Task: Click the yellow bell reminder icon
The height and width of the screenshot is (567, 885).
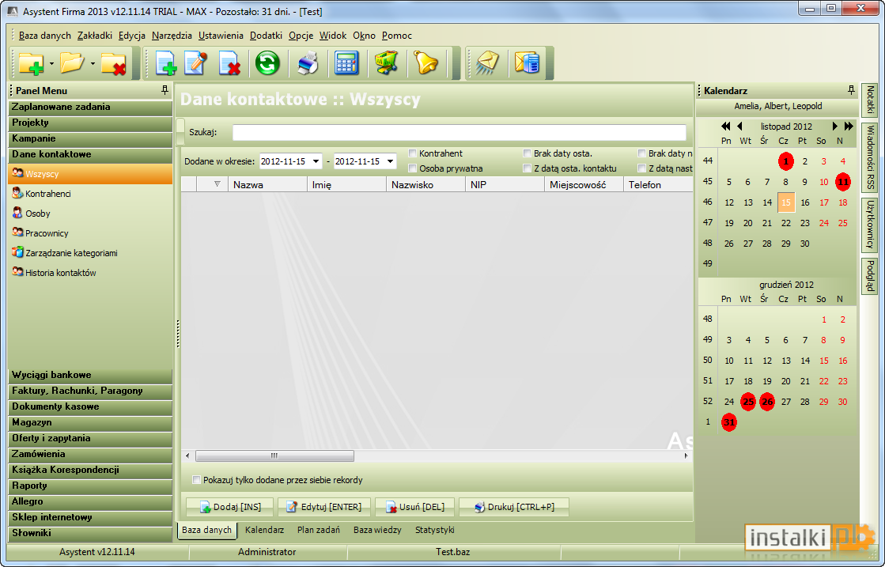Action: click(426, 62)
